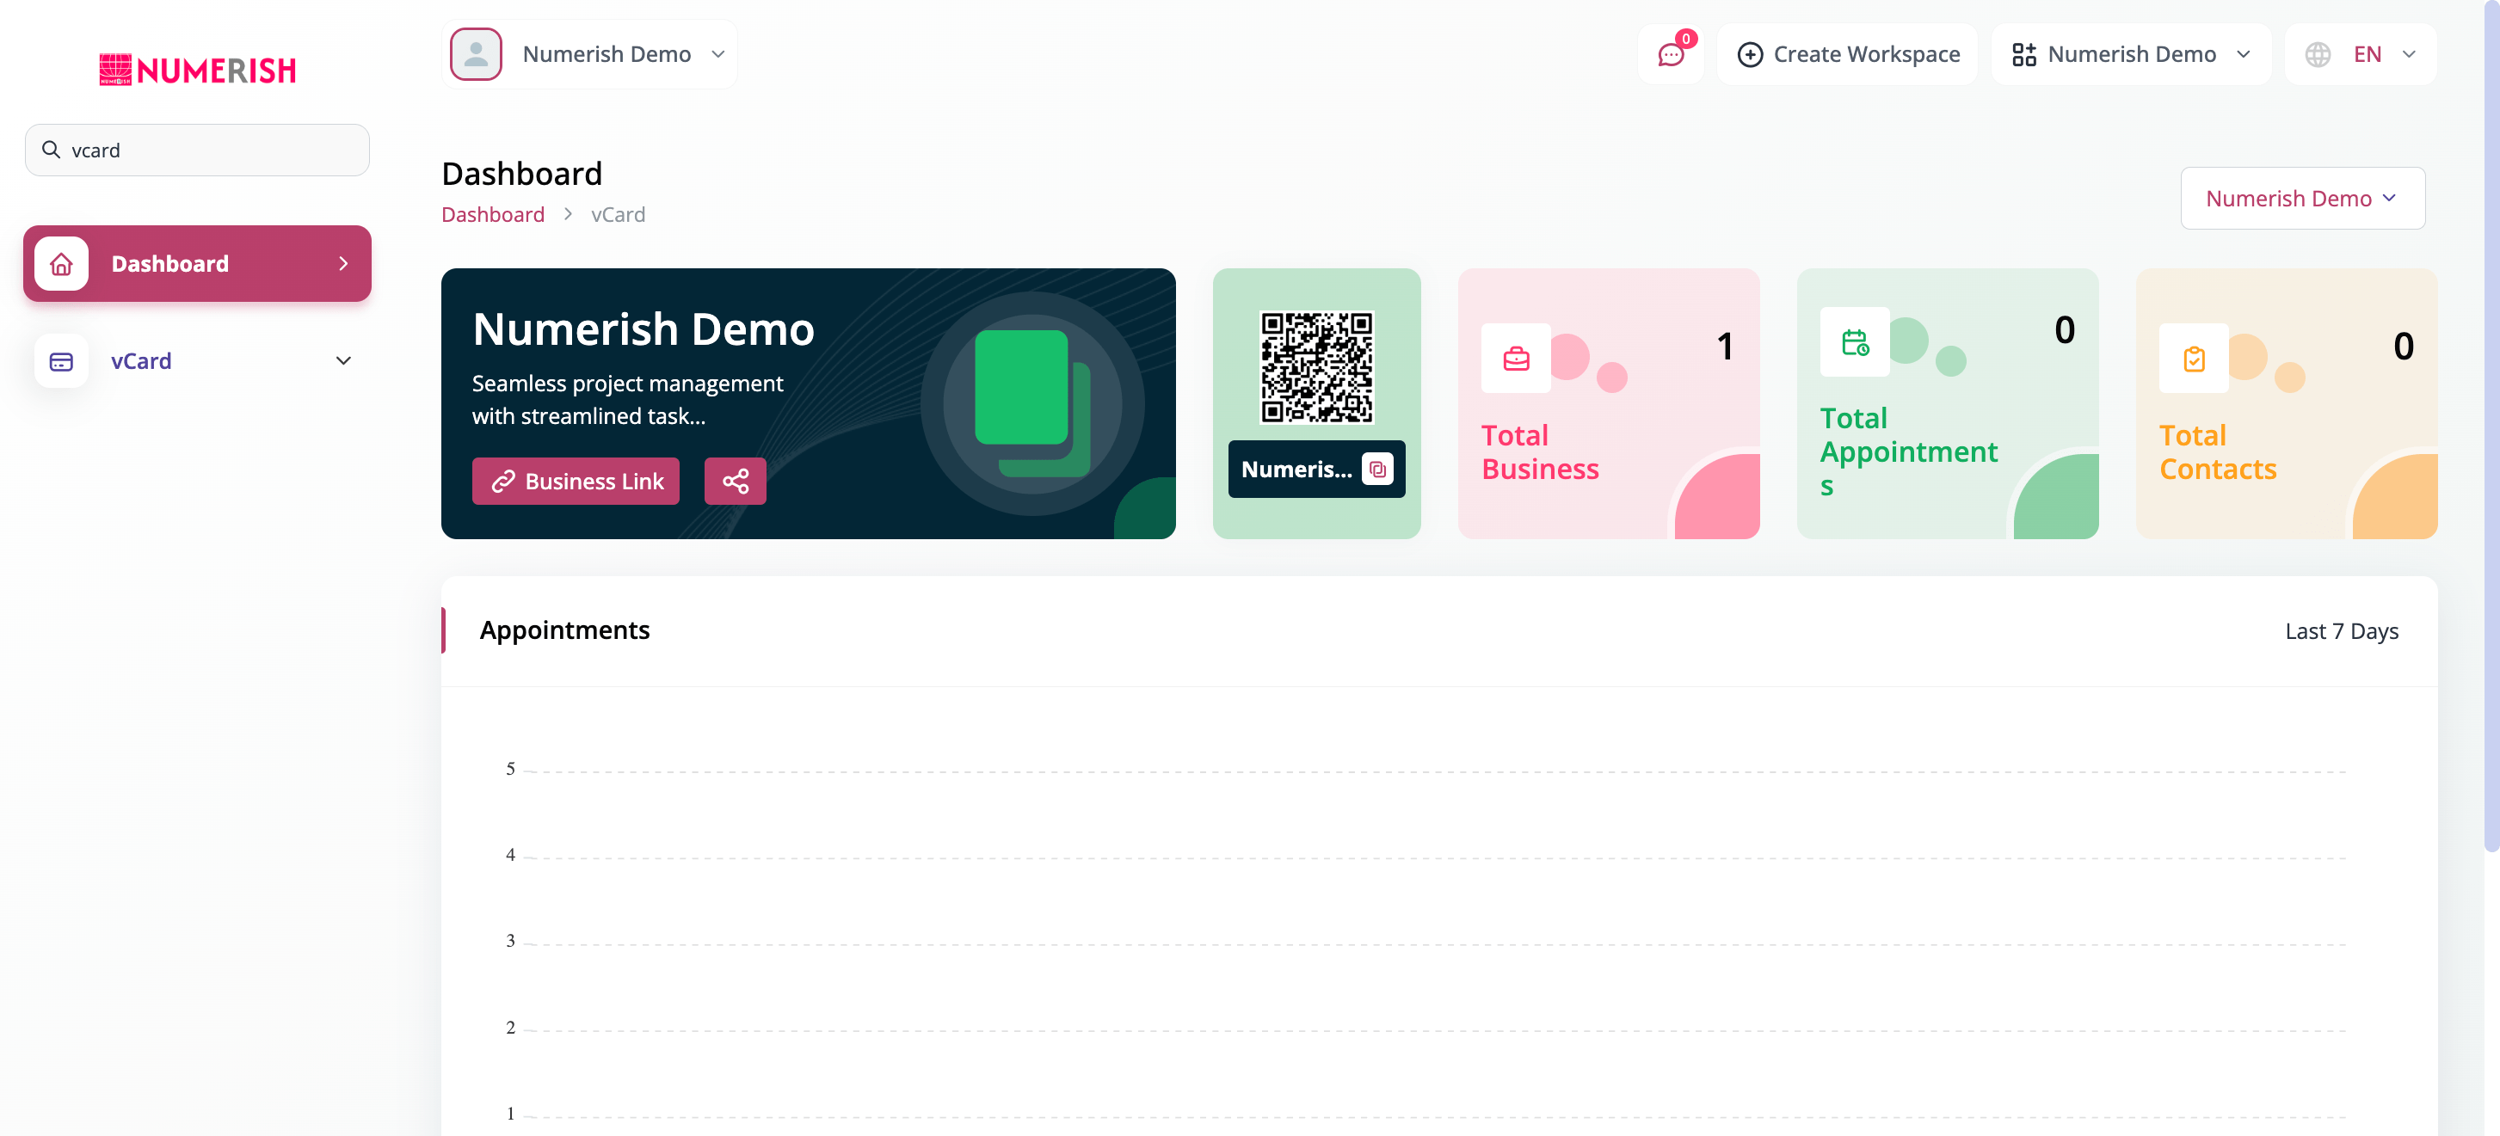Click the banner description about seamless project management
Image resolution: width=2500 pixels, height=1136 pixels.
pos(627,400)
